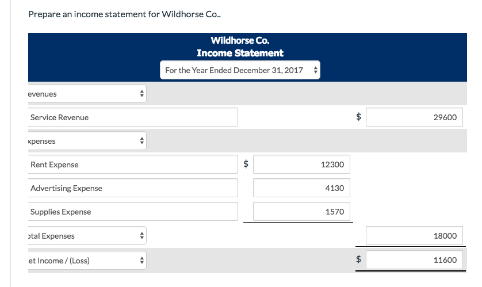Select the 1570 supplies amount field
The image size is (482, 287).
[x=301, y=212]
